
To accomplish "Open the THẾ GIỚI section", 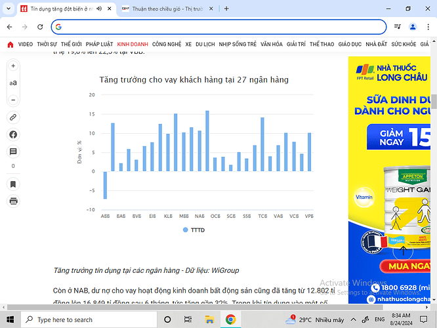I will (x=72, y=45).
